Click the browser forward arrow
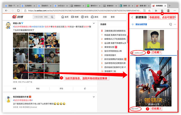Image resolution: width=181 pixels, height=115 pixels. click(12, 11)
